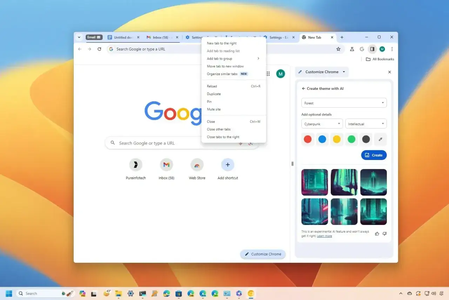Show hidden system tray icons
The height and width of the screenshot is (300, 449).
coord(401,293)
